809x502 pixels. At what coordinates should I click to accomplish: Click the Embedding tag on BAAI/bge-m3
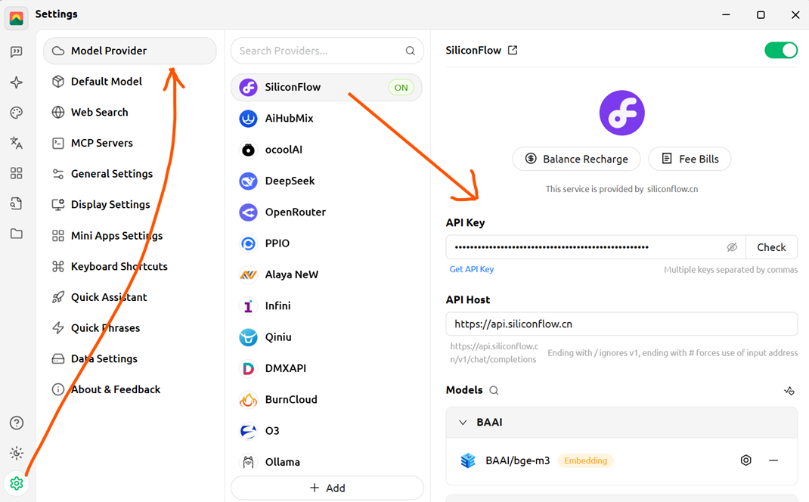[x=586, y=460]
